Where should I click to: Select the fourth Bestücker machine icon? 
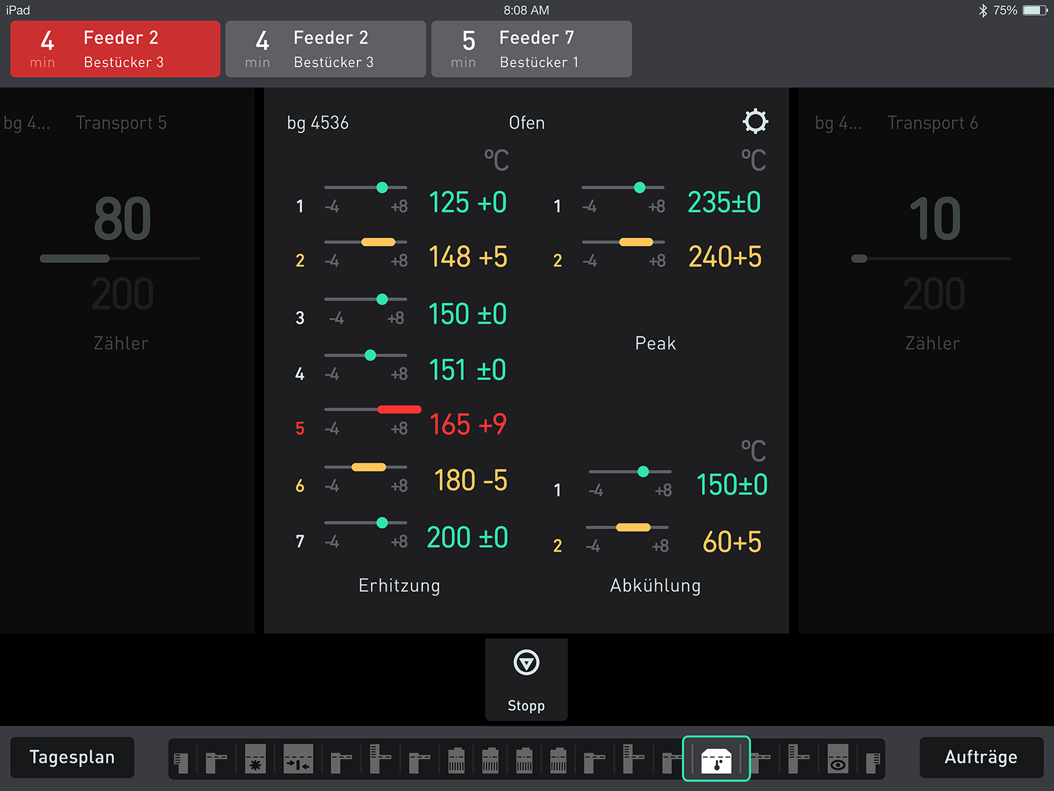pos(558,760)
